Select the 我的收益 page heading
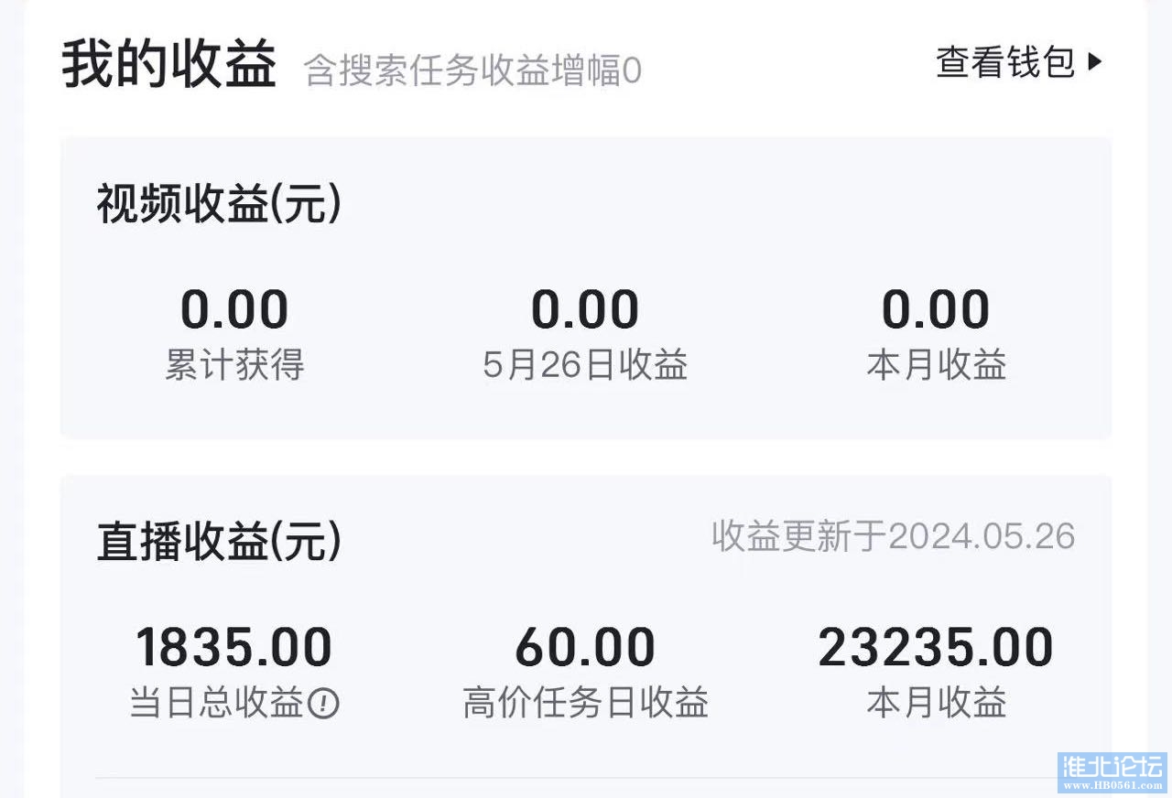 click(x=168, y=65)
